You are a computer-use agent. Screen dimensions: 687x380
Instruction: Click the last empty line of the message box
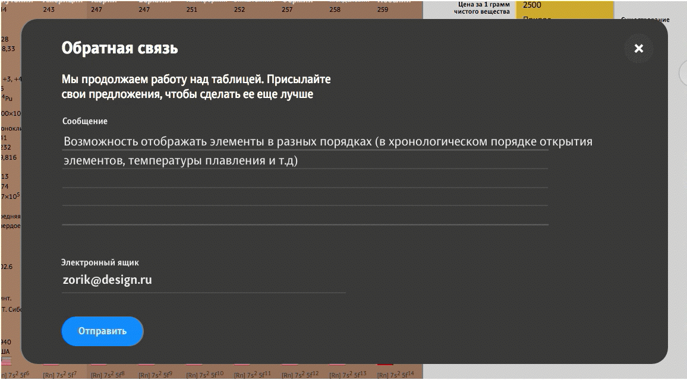coord(305,216)
